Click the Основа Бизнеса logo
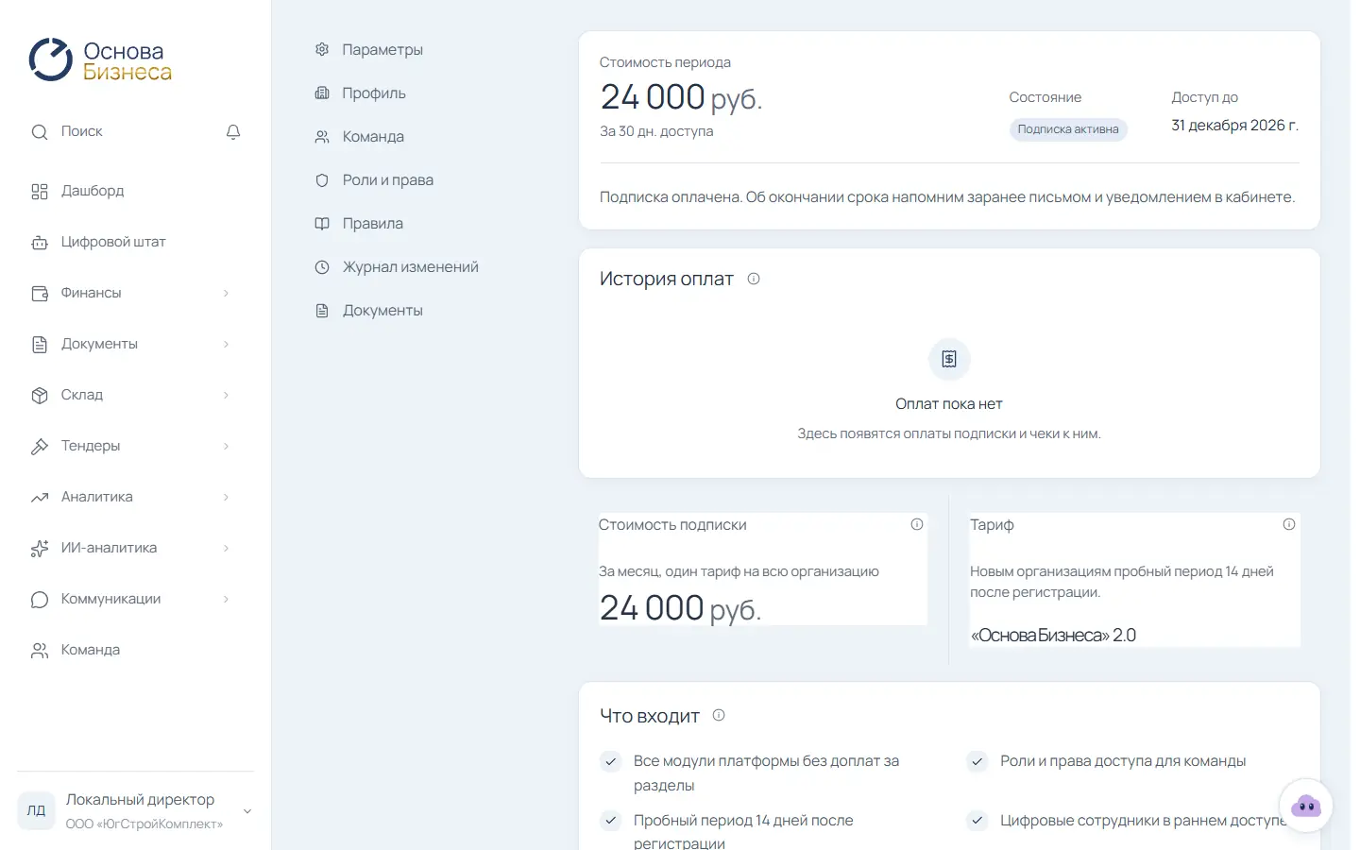 pos(100,60)
